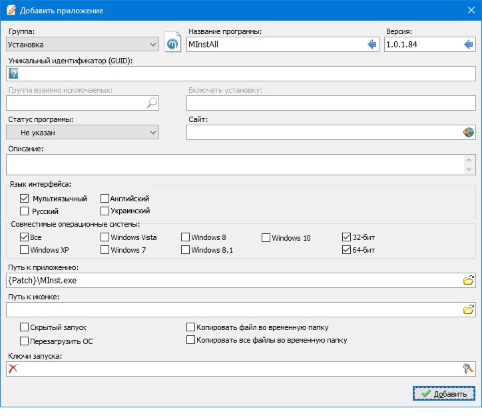This screenshot has height=416, width=482.
Task: Click into the Название программы text field
Action: pyautogui.click(x=273, y=45)
